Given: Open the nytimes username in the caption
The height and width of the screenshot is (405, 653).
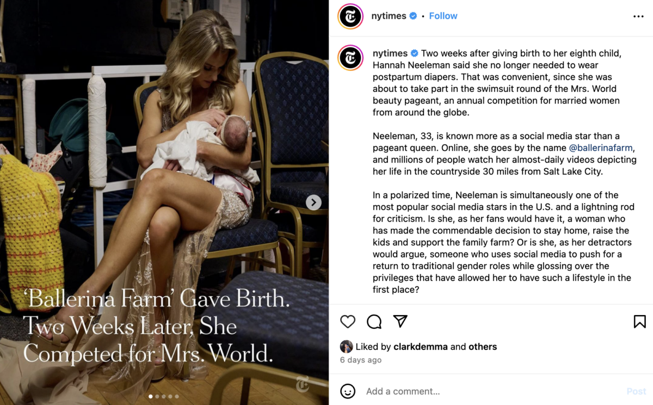Looking at the screenshot, I should (x=390, y=53).
